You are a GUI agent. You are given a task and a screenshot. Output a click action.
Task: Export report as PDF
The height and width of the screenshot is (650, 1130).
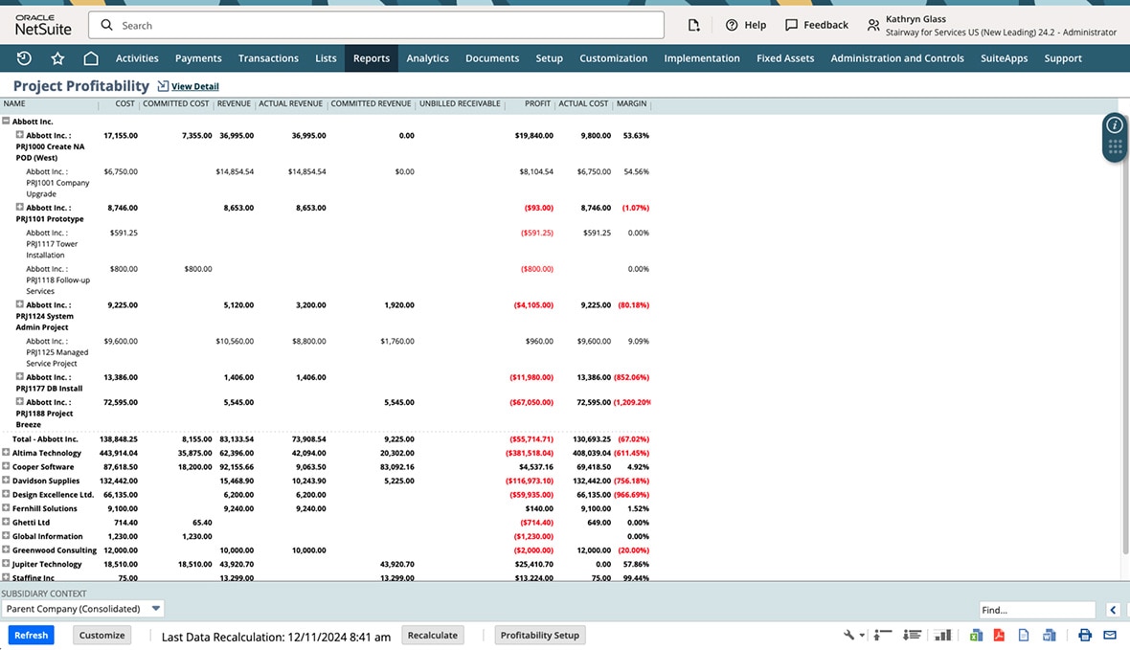pos(998,636)
